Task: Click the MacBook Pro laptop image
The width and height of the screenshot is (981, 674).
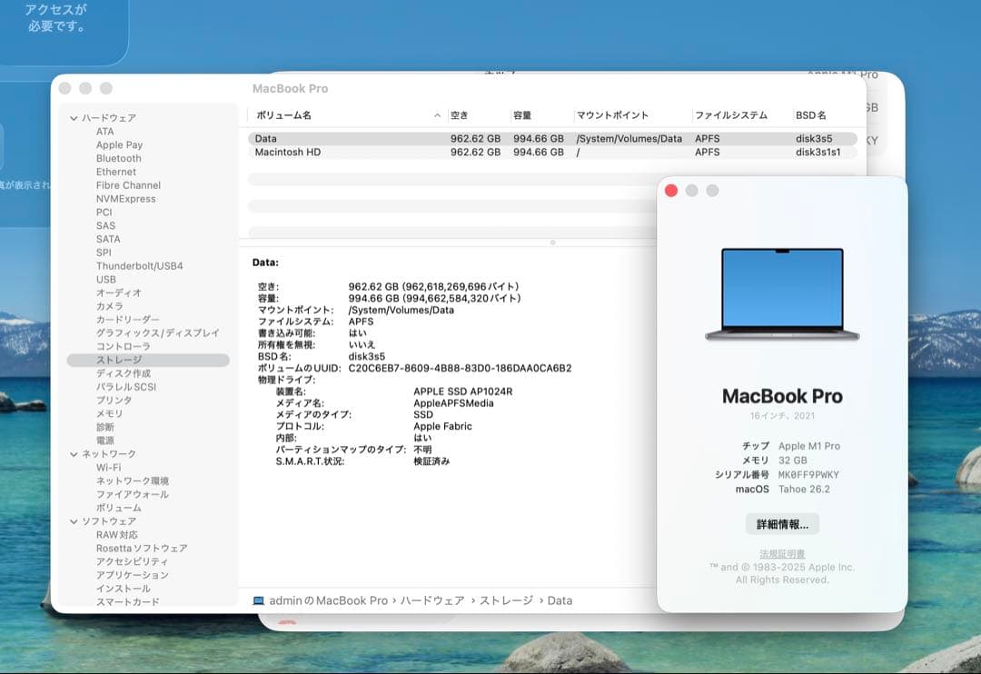Action: [783, 292]
